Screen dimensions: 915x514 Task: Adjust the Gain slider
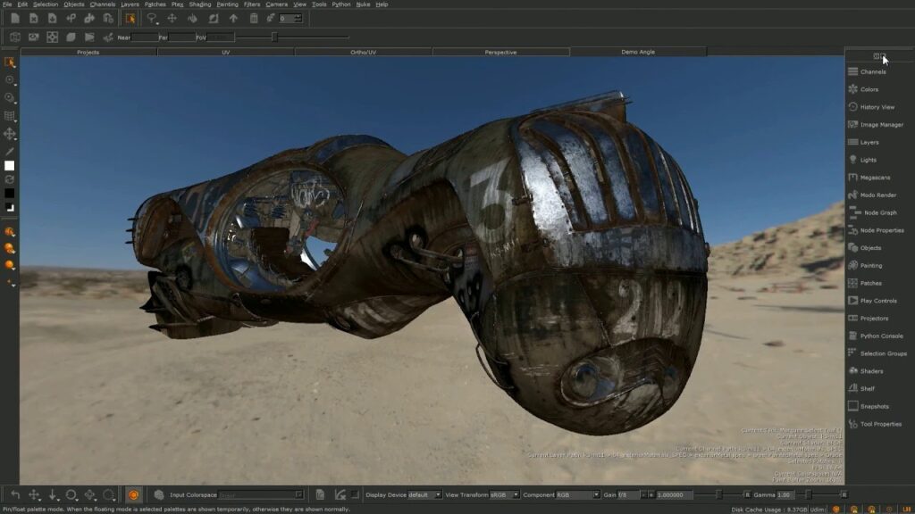click(x=719, y=494)
